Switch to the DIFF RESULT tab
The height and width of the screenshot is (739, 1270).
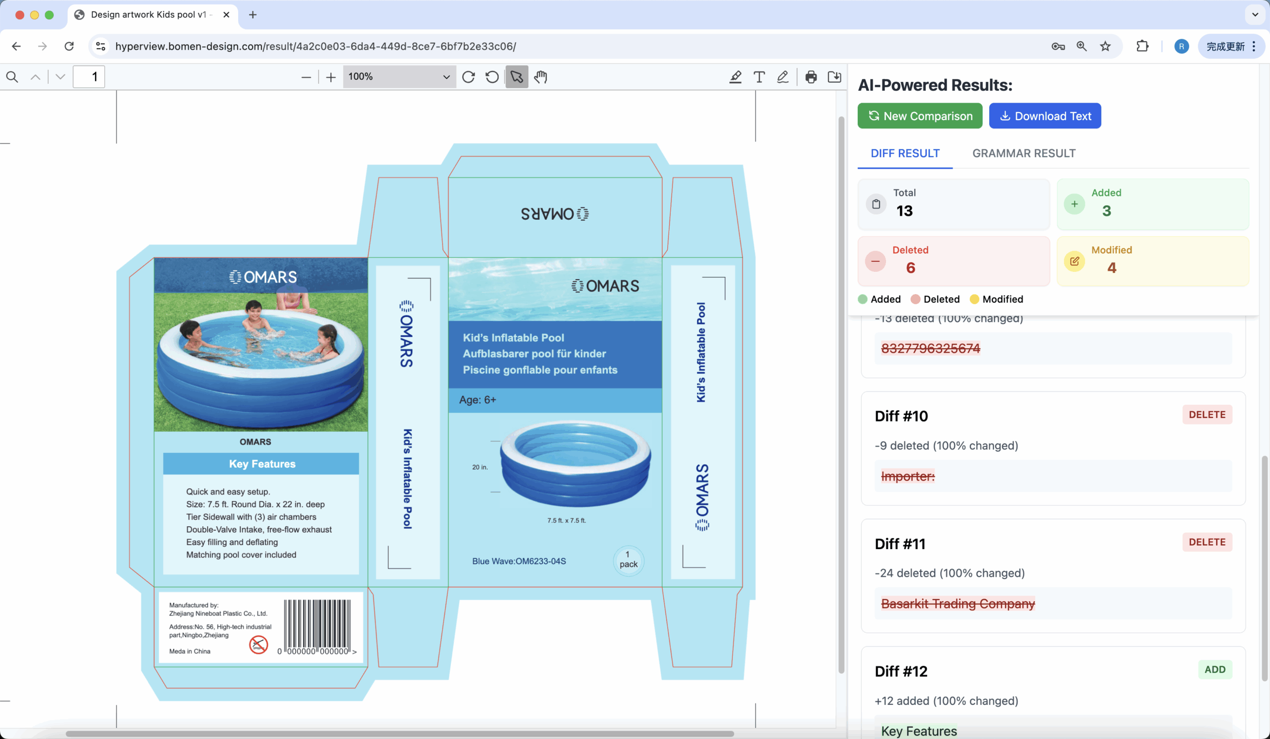(x=904, y=153)
